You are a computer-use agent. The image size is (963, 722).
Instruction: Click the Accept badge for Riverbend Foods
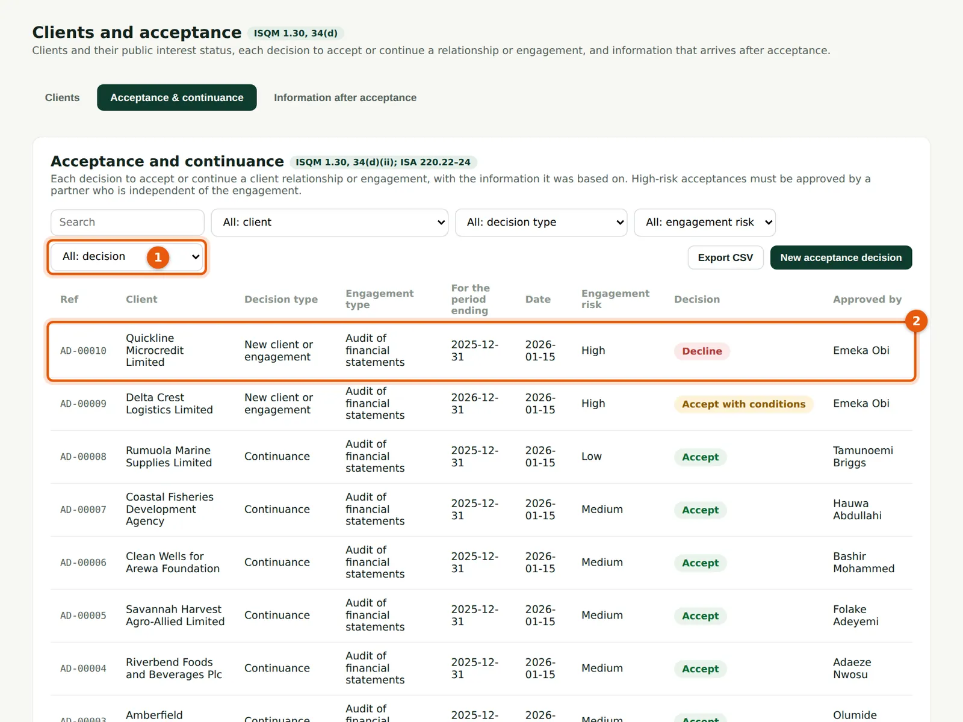pos(700,669)
